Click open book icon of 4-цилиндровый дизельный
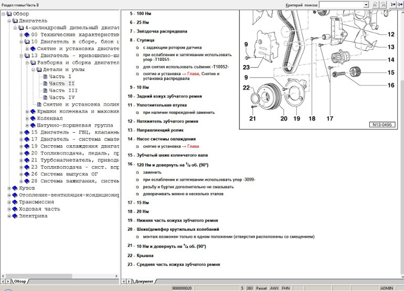 coord(21,28)
